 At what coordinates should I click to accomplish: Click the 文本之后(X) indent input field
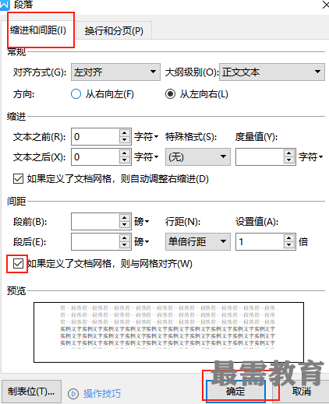pos(95,156)
